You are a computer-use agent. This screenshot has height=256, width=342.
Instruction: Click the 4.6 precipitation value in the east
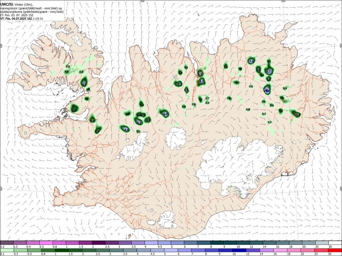[298, 115]
